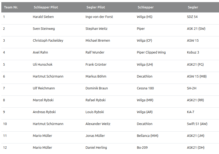Select the 'Kobuz 3' glider cell
This screenshot has width=219, height=154.
point(193,52)
